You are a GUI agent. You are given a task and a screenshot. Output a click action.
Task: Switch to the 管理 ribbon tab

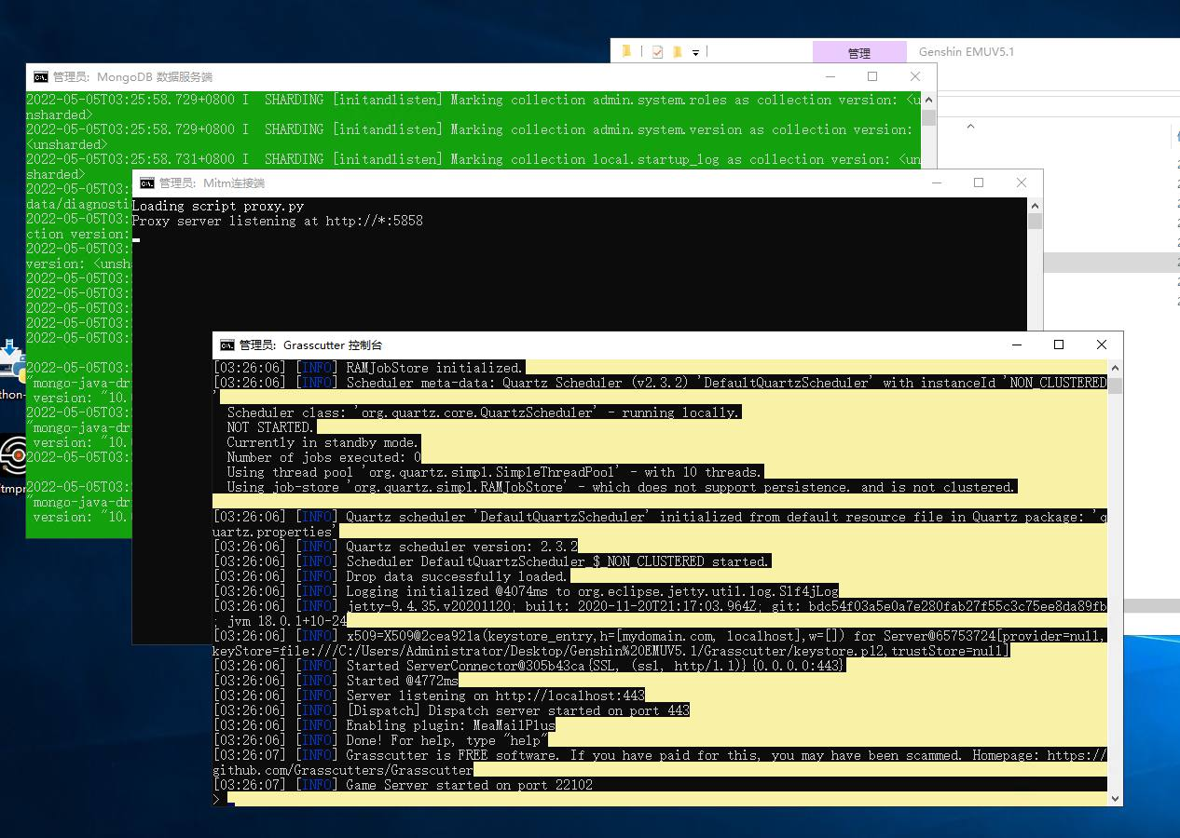click(858, 53)
